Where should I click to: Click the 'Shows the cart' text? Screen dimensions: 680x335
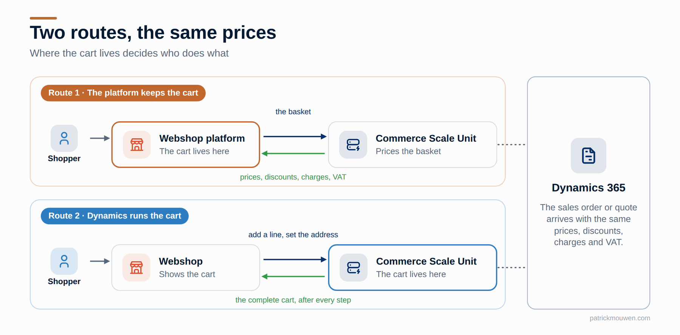pos(187,274)
